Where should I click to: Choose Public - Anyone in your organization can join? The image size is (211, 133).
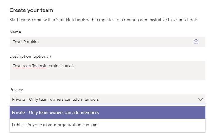pos(108,125)
